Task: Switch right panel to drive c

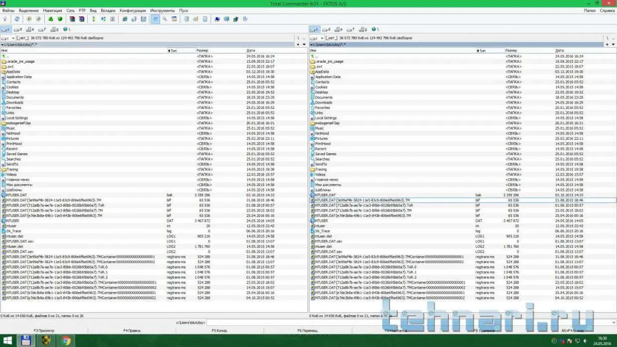Action: click(x=314, y=29)
